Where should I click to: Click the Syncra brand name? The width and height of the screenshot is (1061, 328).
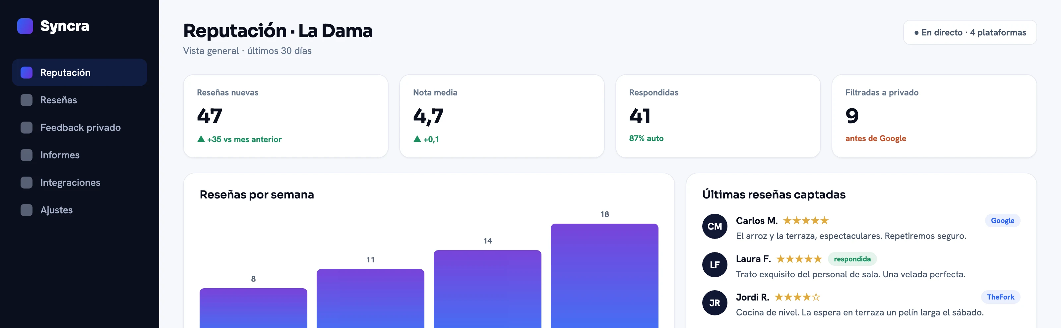pos(65,26)
